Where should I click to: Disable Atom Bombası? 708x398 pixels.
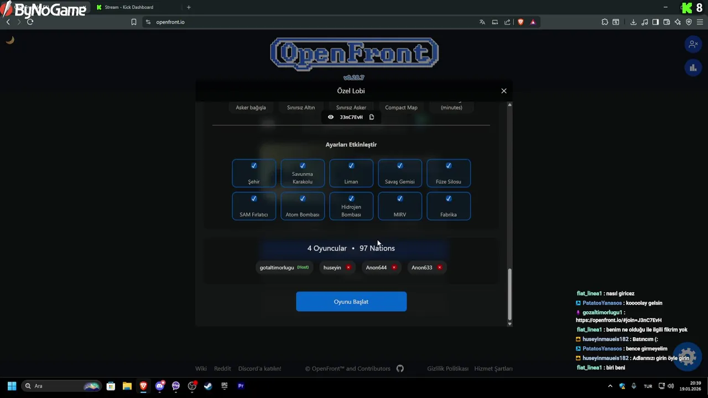[x=303, y=206]
